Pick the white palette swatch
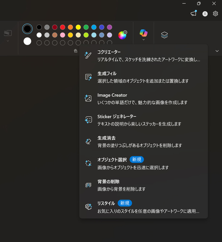Image resolution: width=222 pixels, height=242 pixels. click(39, 35)
